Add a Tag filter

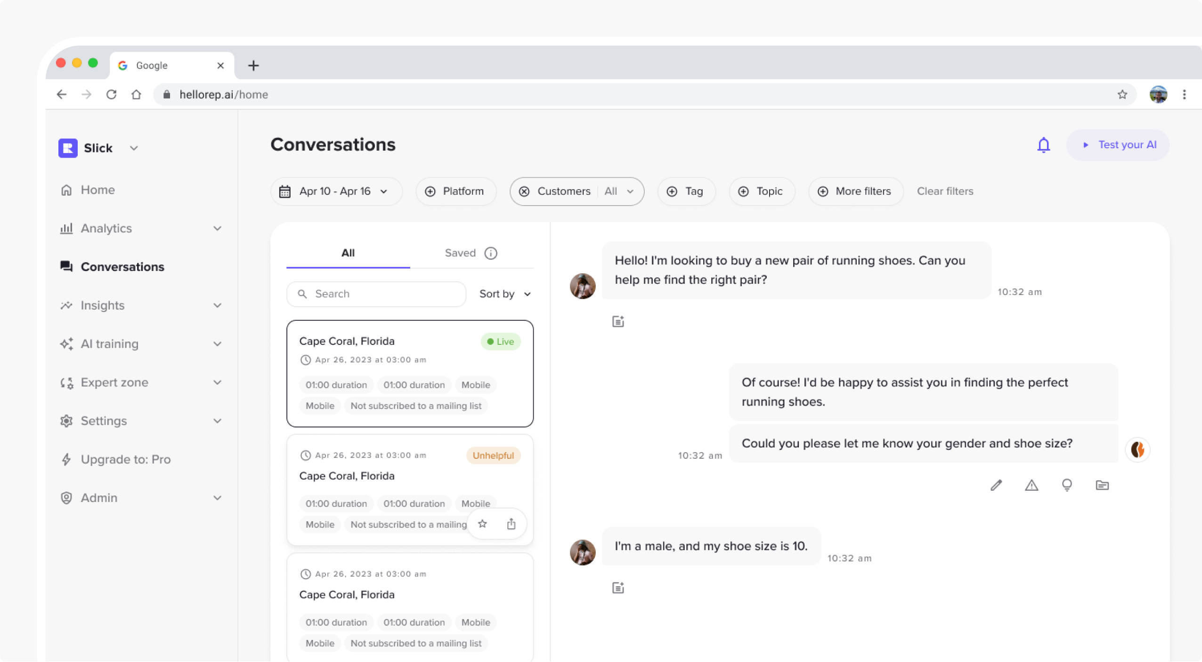coord(686,191)
